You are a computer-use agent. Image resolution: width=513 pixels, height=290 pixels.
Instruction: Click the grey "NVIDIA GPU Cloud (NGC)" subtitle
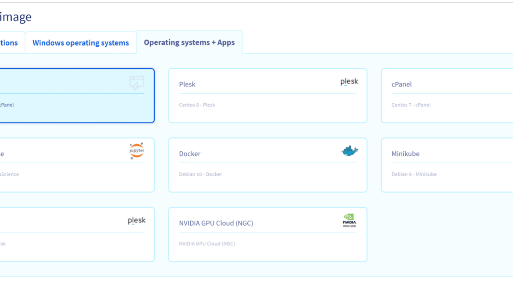(x=207, y=244)
